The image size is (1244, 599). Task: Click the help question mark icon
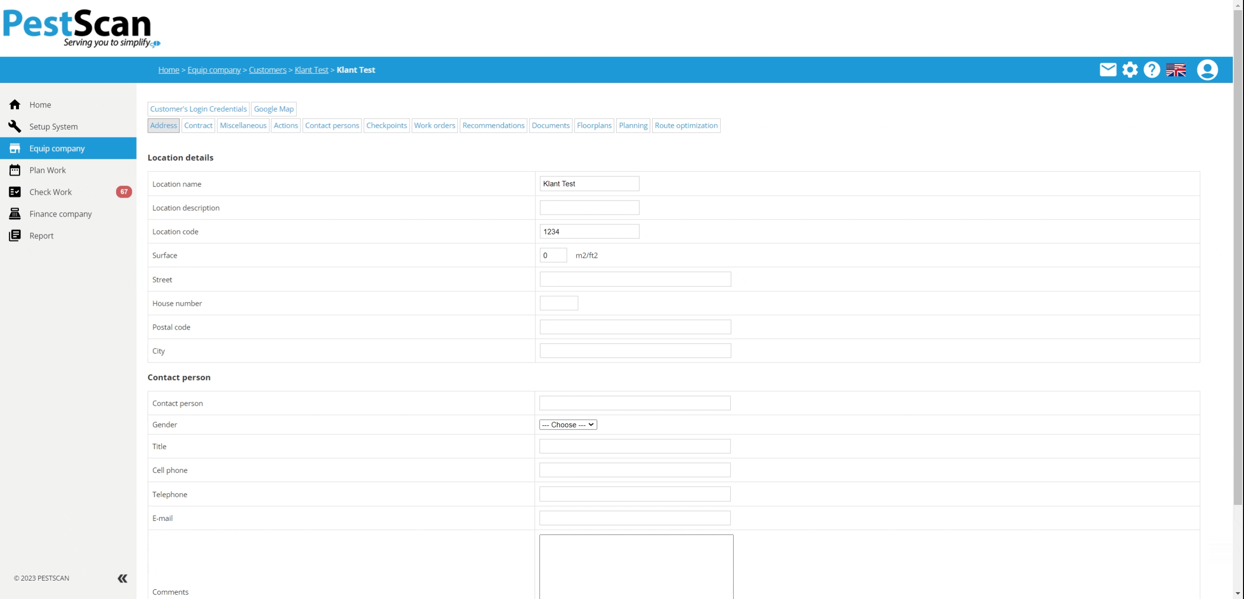(x=1152, y=70)
